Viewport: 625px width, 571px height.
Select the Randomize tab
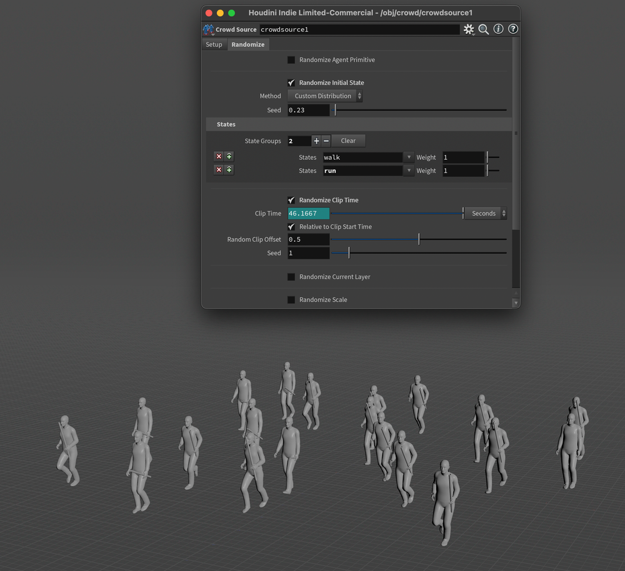(x=247, y=44)
